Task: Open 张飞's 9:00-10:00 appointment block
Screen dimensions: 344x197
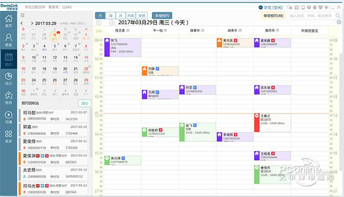Action: (122, 47)
